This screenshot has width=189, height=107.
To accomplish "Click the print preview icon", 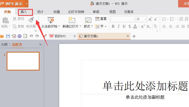I will (x=25, y=36).
